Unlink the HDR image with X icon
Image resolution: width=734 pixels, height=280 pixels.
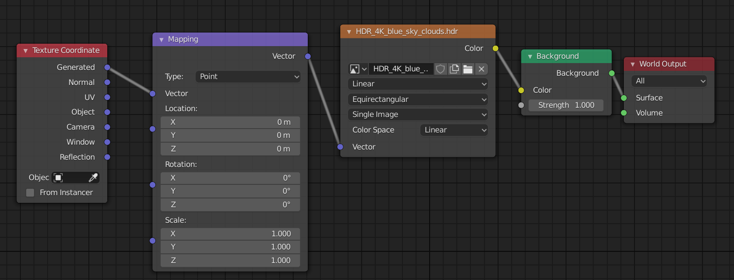482,69
